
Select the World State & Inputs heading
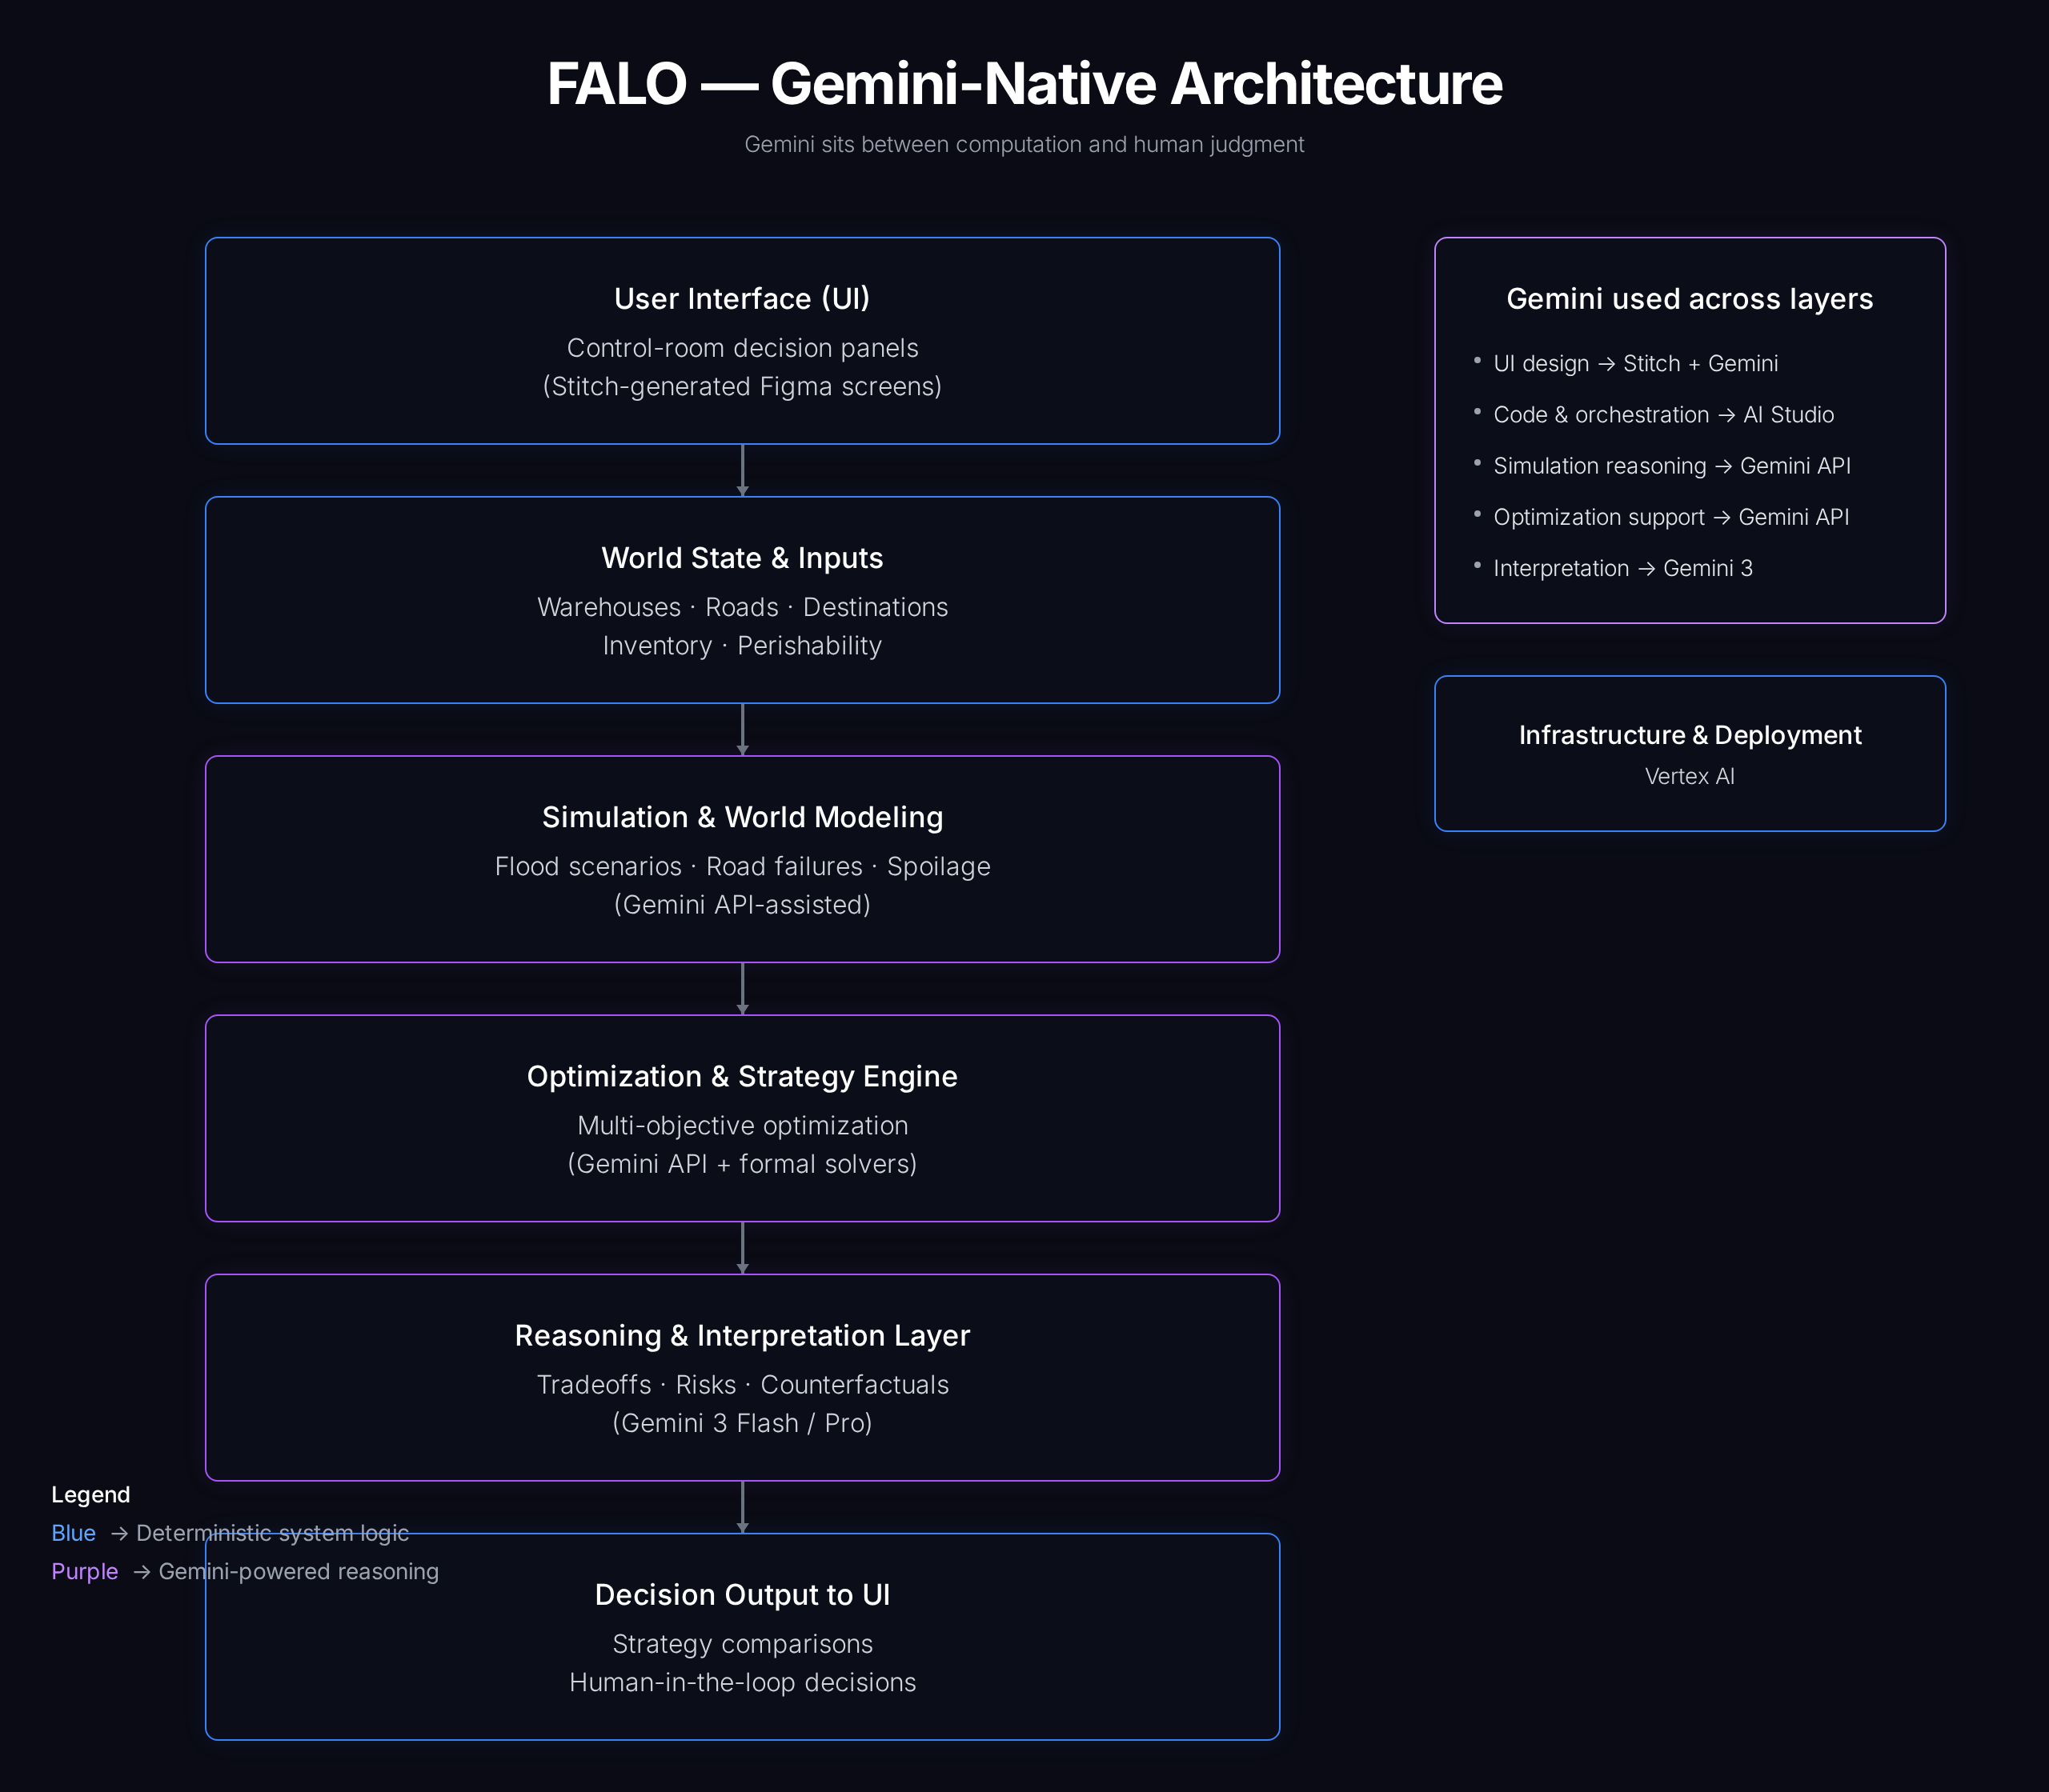[741, 558]
